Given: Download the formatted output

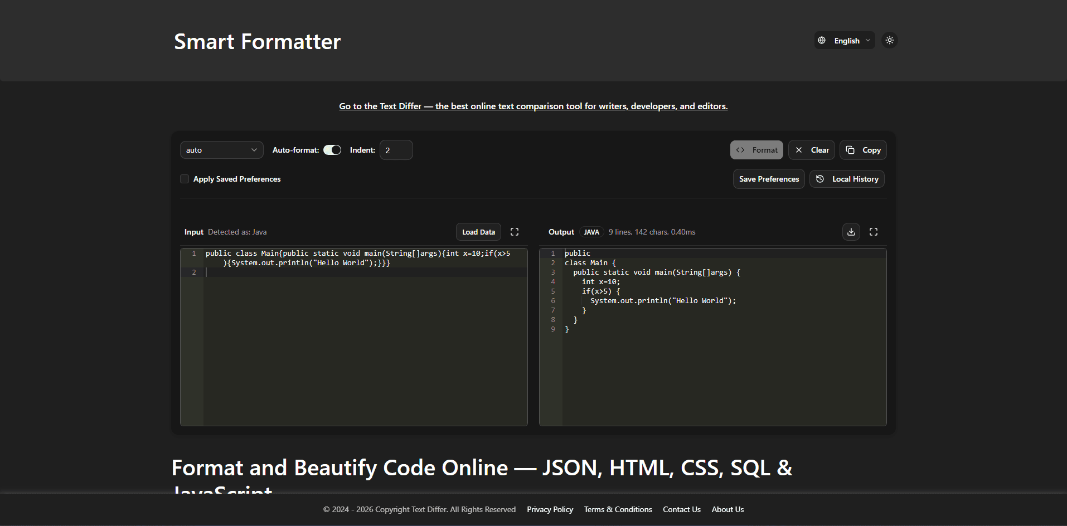Looking at the screenshot, I should [x=851, y=232].
